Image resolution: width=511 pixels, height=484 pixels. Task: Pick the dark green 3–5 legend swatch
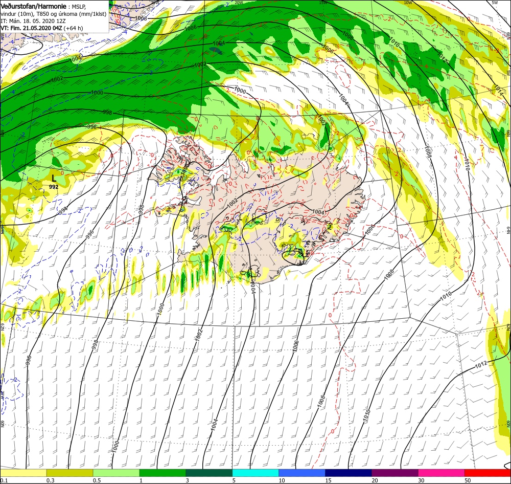pyautogui.click(x=209, y=473)
